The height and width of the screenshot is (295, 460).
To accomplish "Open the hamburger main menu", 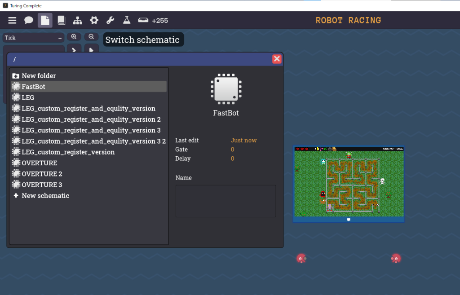I will (12, 21).
